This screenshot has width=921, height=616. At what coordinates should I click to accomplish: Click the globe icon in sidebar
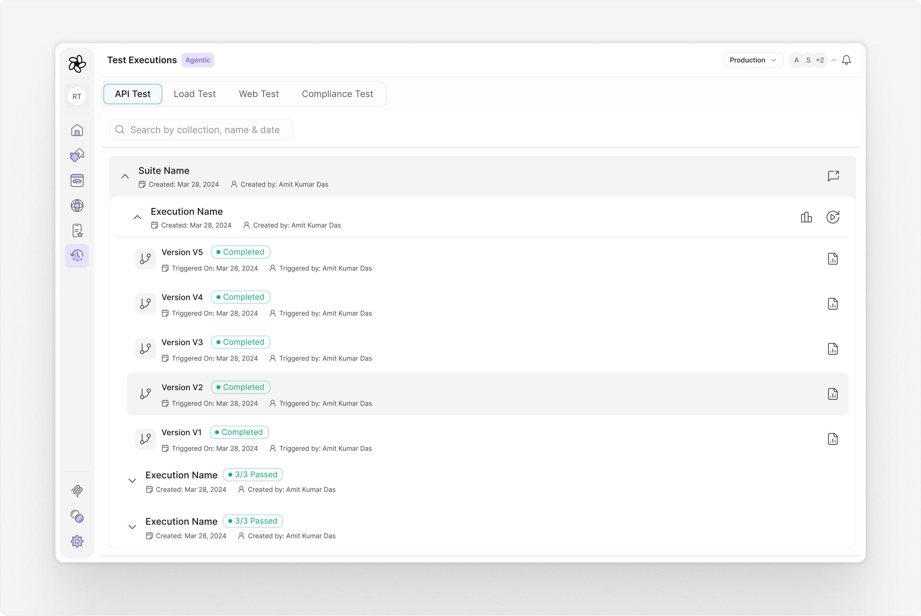pos(77,205)
